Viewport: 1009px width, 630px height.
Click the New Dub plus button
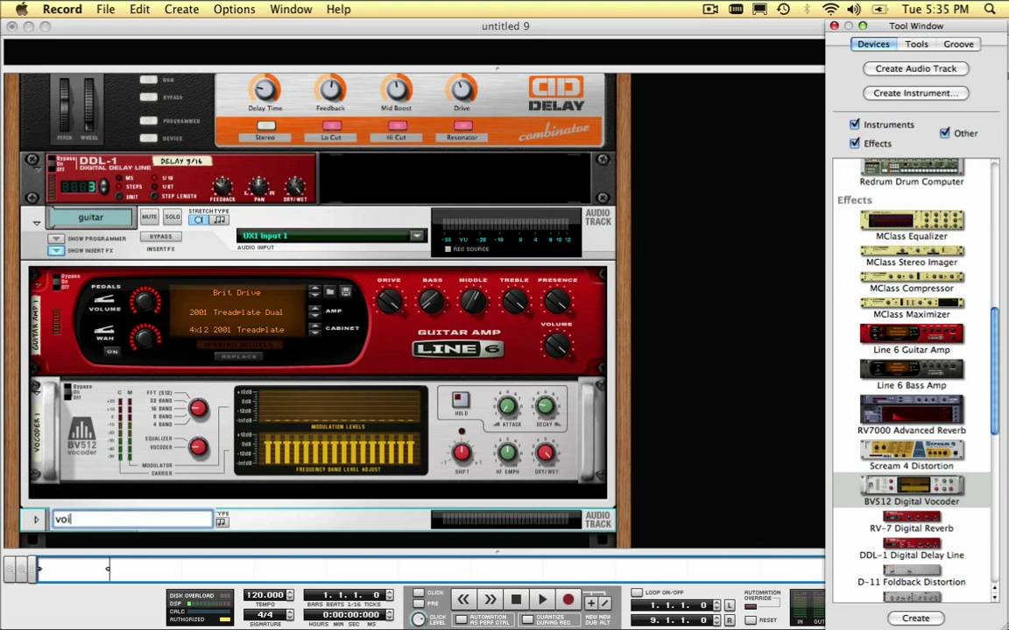pos(590,602)
